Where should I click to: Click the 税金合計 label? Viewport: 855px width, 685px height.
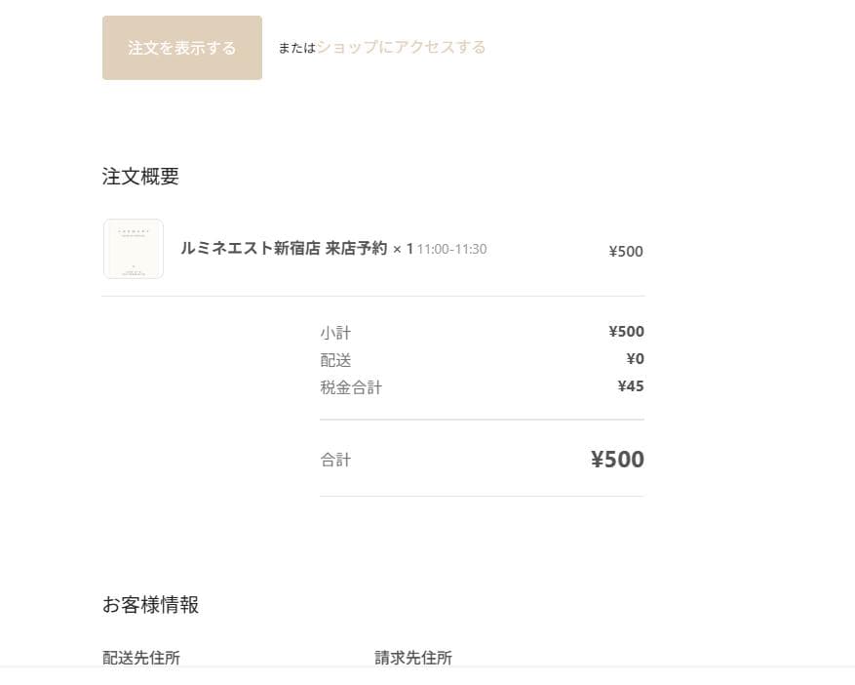[x=351, y=387]
